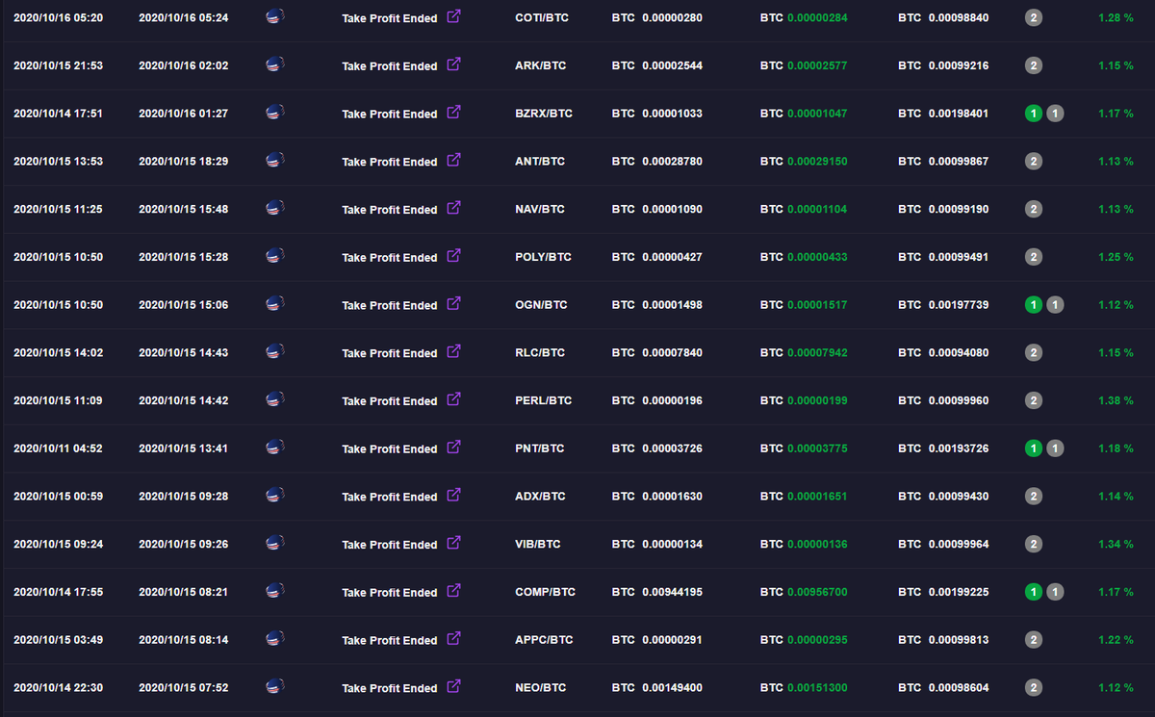
Task: Click the sell price 0.00956700
Action: [x=817, y=592]
